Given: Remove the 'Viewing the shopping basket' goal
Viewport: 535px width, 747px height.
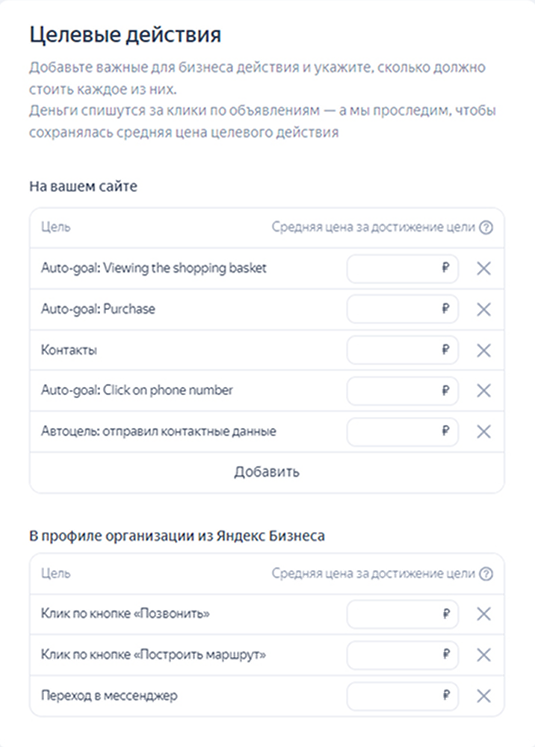Looking at the screenshot, I should pos(483,269).
